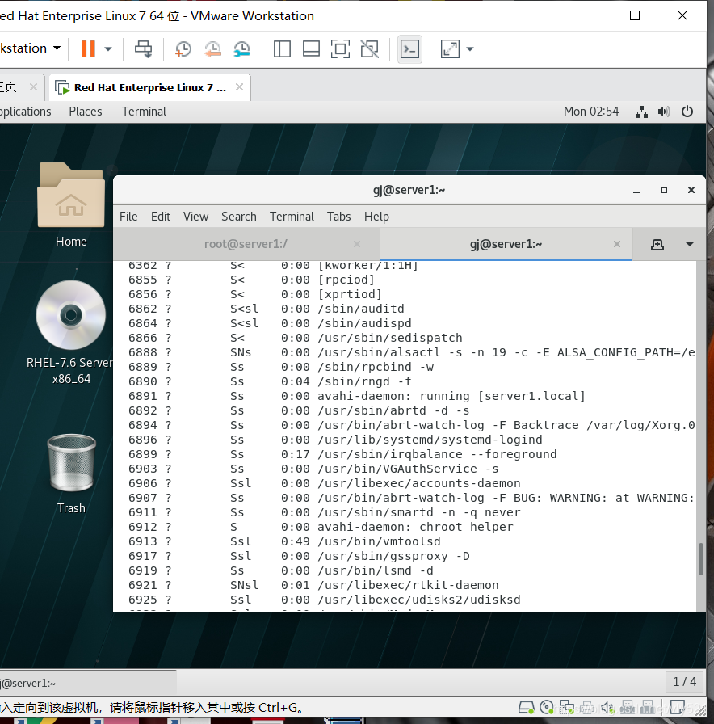Open the terminal Edit menu
714x724 pixels.
pyautogui.click(x=161, y=217)
